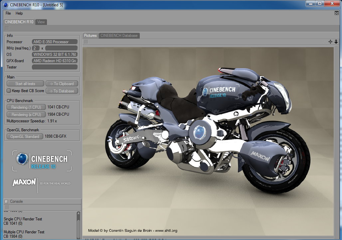
Task: Click the CINEBENCH title bar app icon
Action: click(x=6, y=5)
